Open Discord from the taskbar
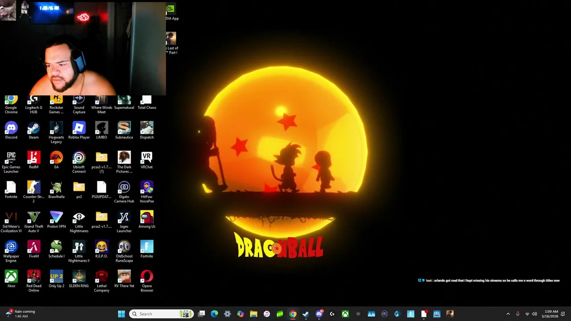 pos(319,314)
